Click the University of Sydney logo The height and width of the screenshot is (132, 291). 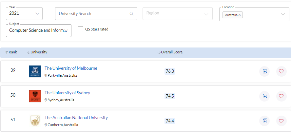(35, 96)
